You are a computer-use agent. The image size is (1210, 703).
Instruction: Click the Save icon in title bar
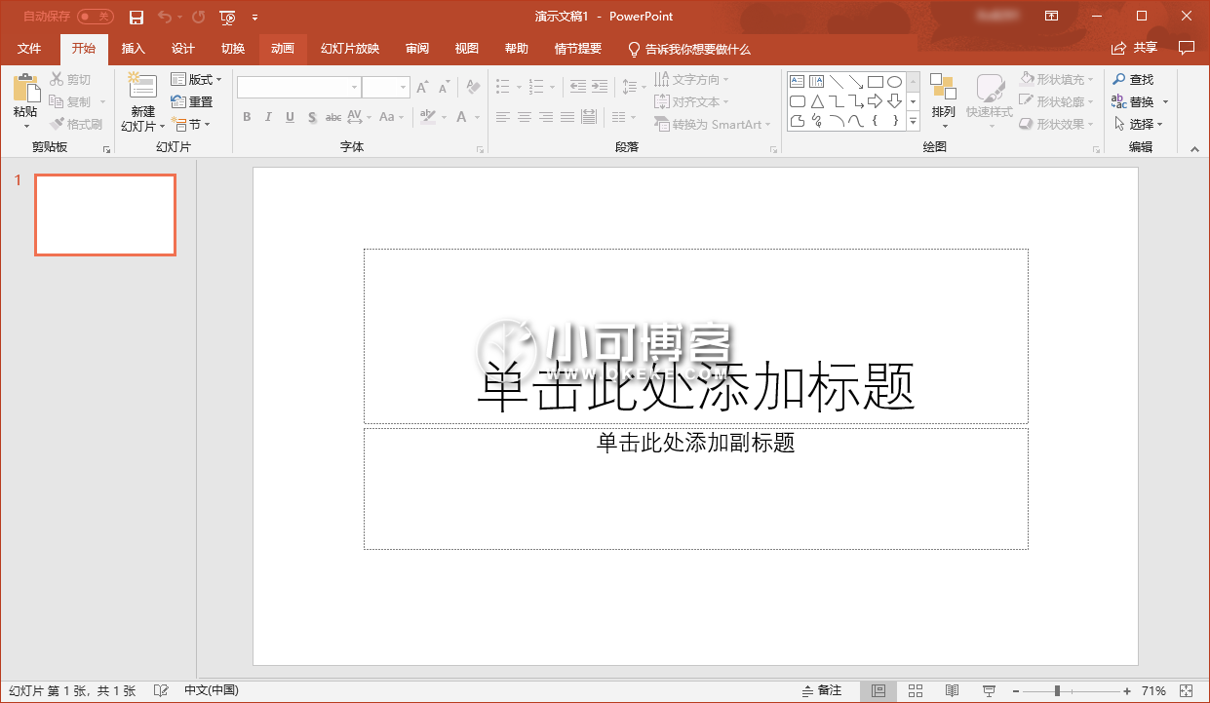[x=137, y=17]
